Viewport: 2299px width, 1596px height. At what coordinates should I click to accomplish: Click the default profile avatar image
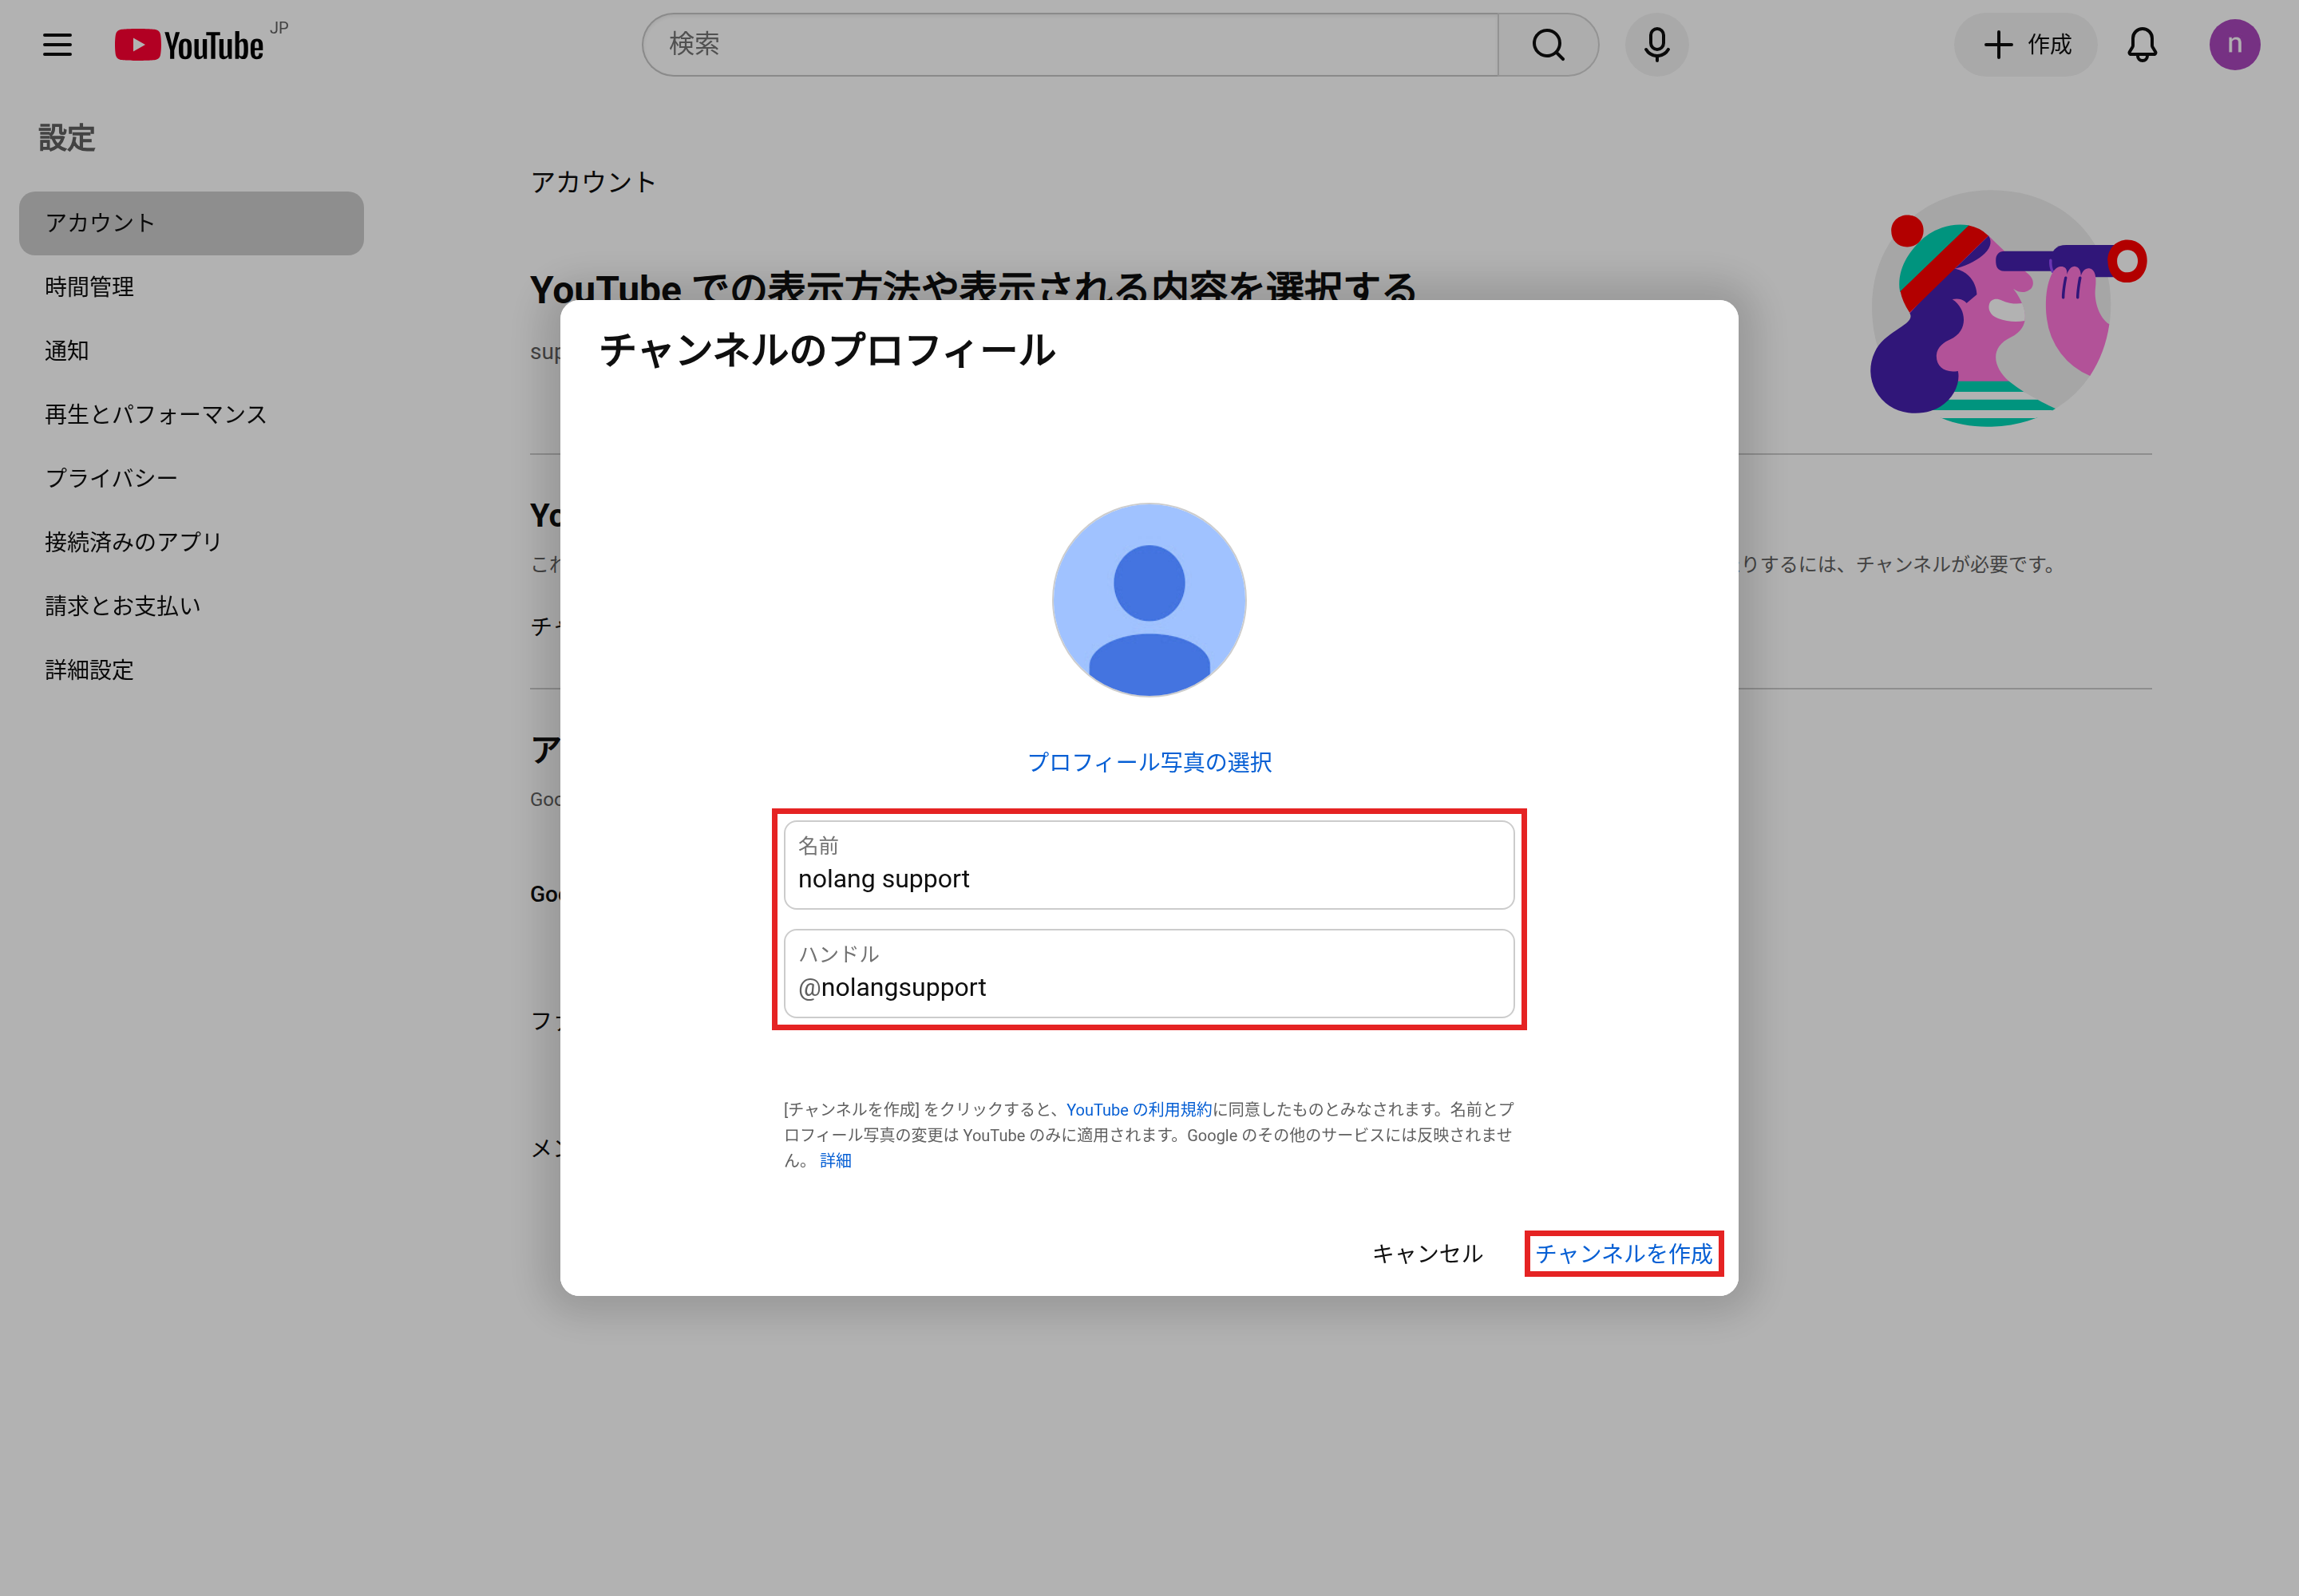[x=1149, y=600]
